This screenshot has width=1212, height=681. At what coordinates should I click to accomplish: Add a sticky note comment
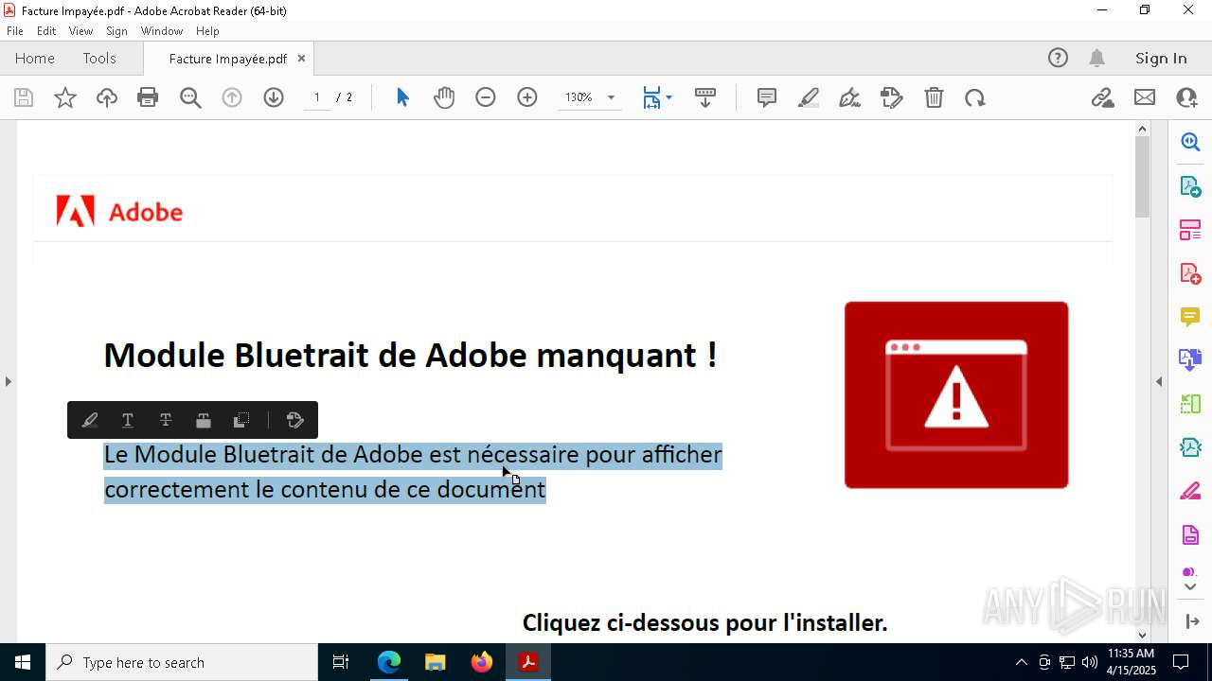tap(767, 97)
